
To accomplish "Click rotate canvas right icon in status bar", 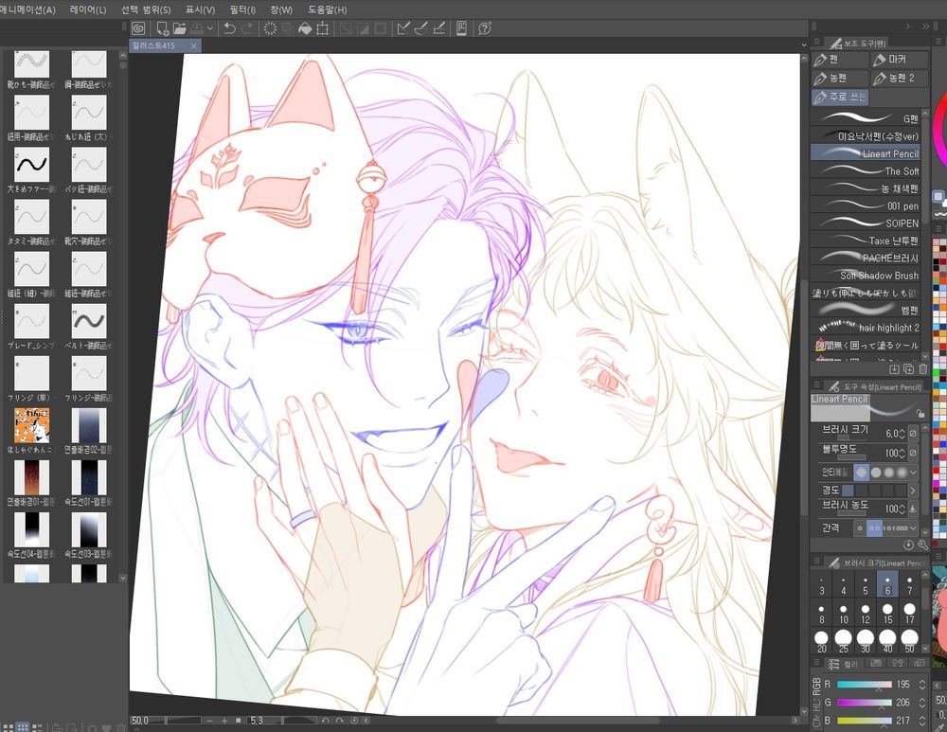I will click(339, 721).
